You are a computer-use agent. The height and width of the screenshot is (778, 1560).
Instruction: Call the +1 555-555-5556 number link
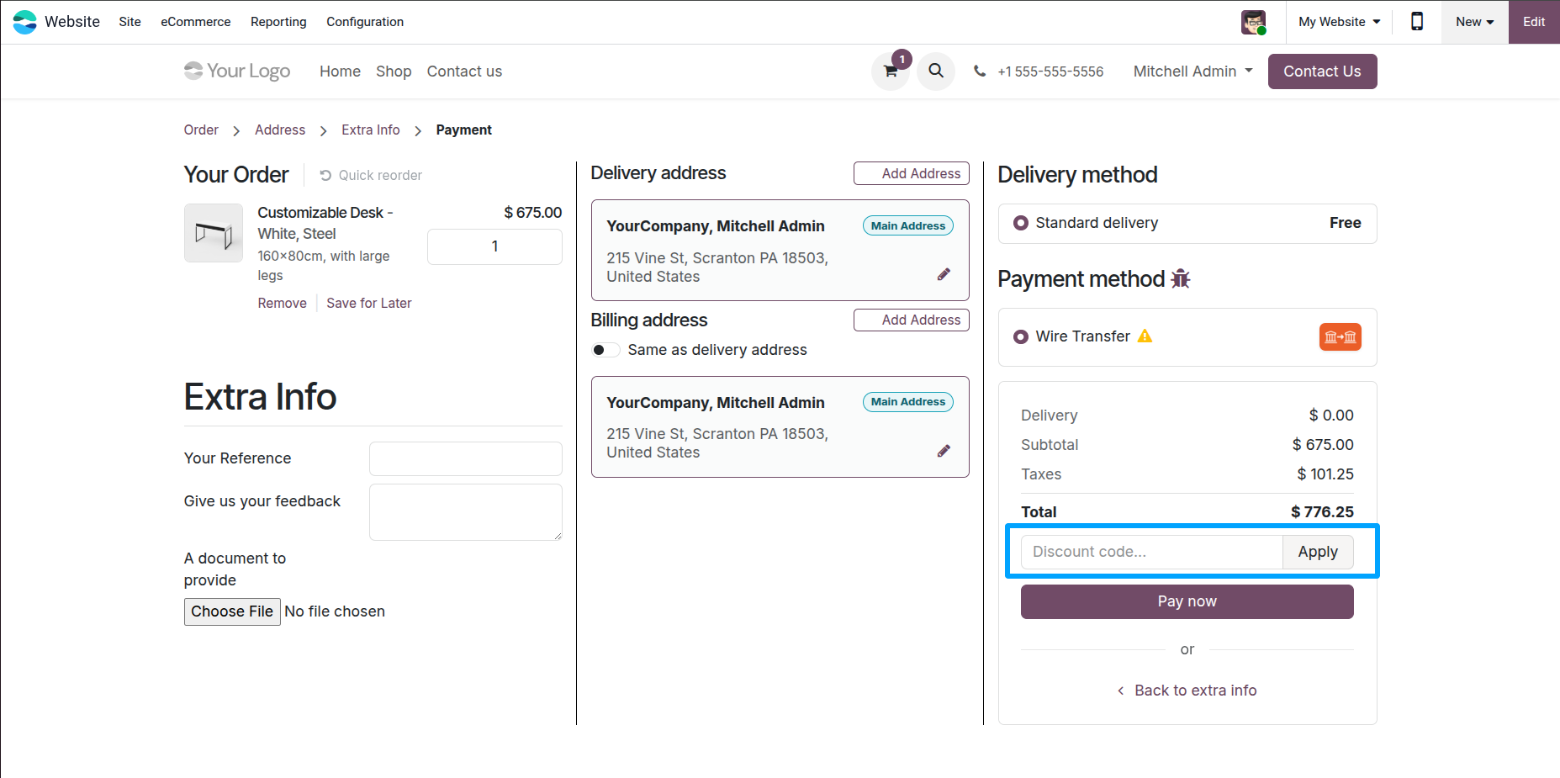(1050, 71)
